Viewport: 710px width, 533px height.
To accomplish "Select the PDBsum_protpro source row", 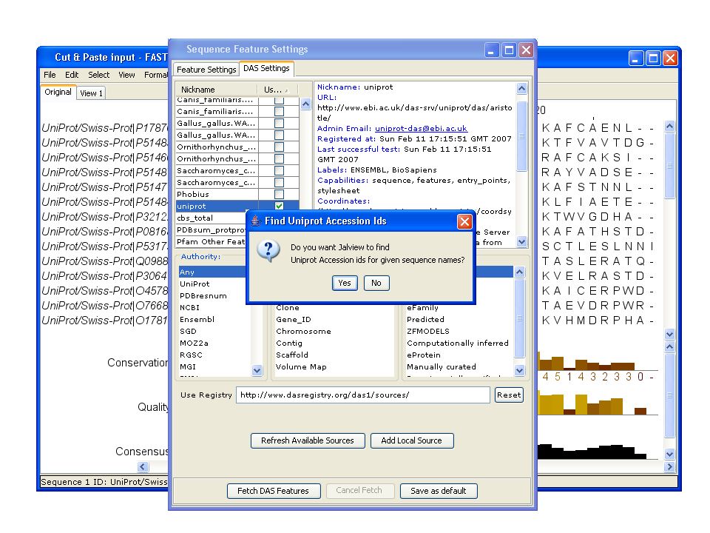I will click(211, 229).
